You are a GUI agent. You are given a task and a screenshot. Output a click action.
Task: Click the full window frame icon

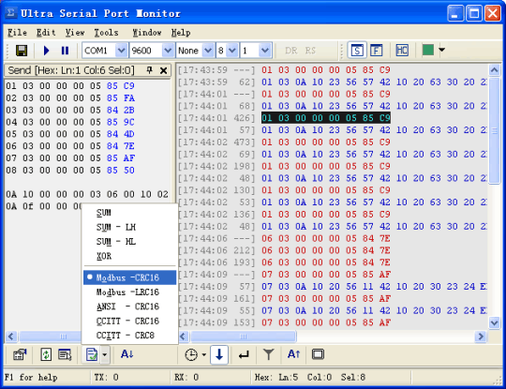tap(318, 354)
